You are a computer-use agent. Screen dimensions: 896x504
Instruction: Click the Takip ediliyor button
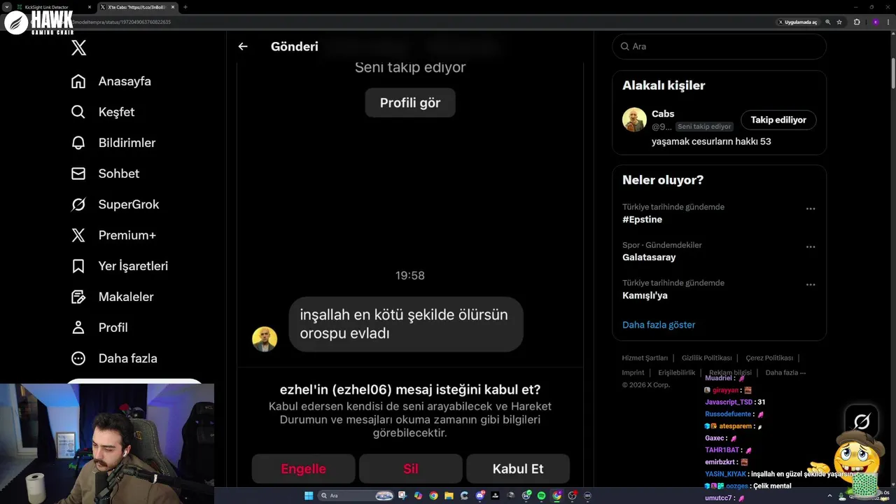tap(778, 120)
